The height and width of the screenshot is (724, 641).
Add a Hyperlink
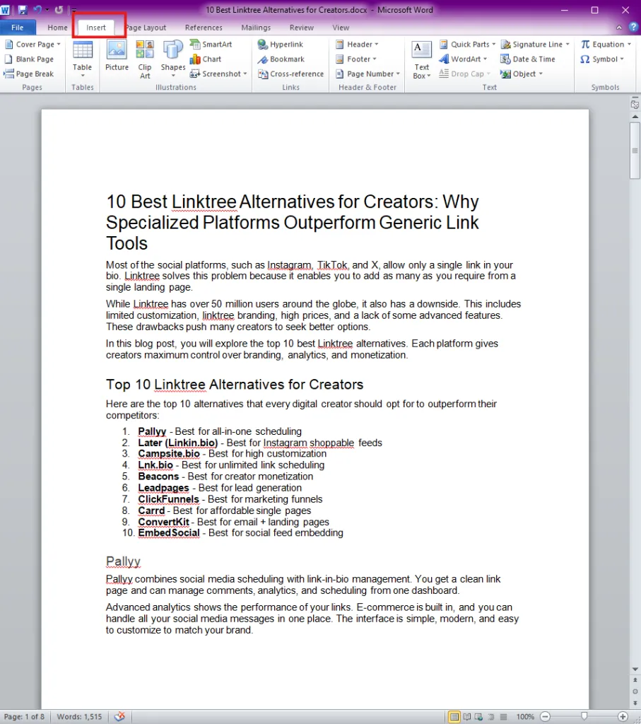tap(280, 45)
